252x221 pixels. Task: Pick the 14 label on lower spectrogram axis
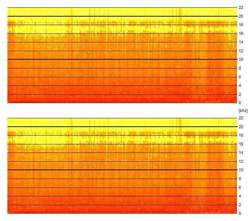(241, 152)
